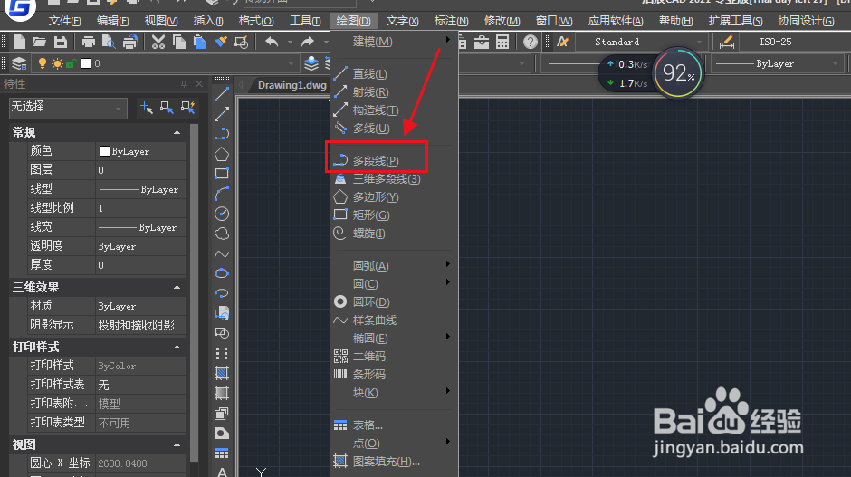Click the Copy icon
851x477 pixels.
179,42
